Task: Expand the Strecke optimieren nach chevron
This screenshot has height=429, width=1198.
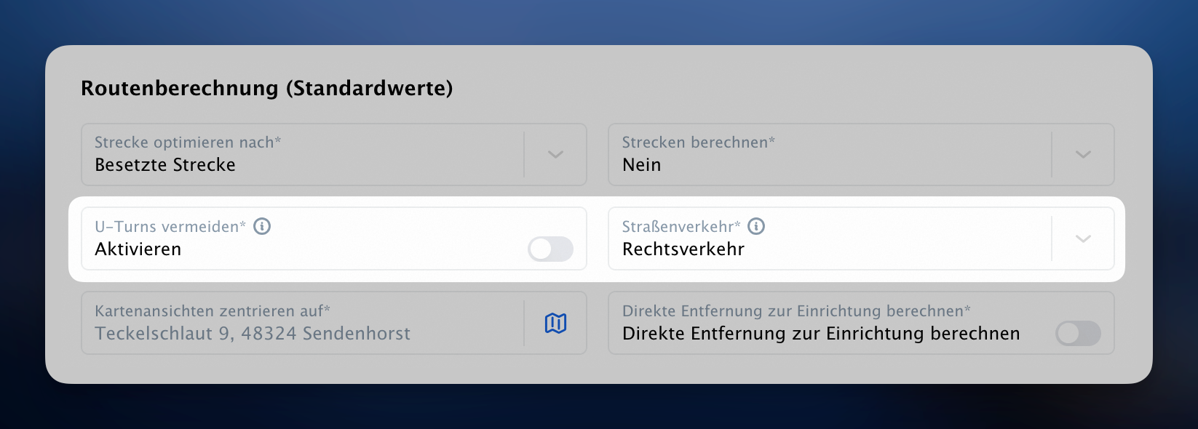Action: pyautogui.click(x=555, y=154)
